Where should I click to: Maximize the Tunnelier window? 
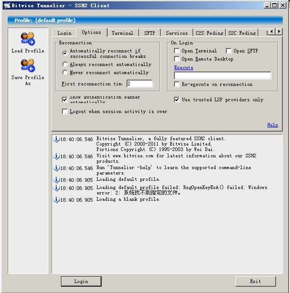(x=275, y=5)
